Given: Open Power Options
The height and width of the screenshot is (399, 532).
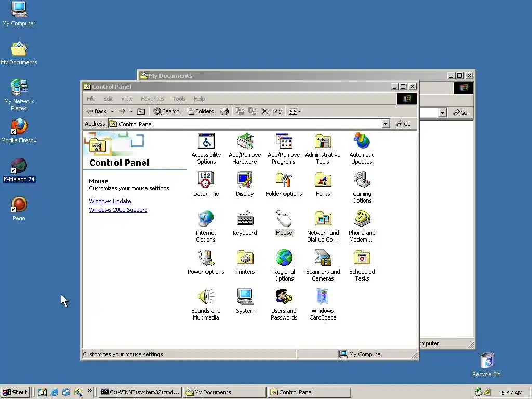Looking at the screenshot, I should click(x=206, y=262).
